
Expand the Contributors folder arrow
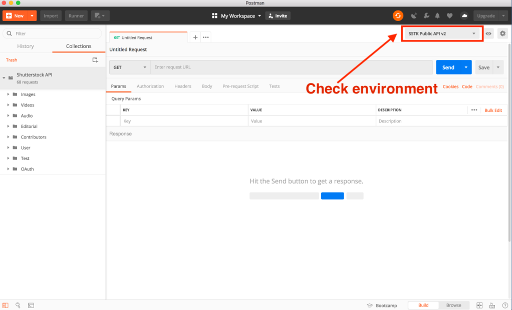[x=8, y=137]
